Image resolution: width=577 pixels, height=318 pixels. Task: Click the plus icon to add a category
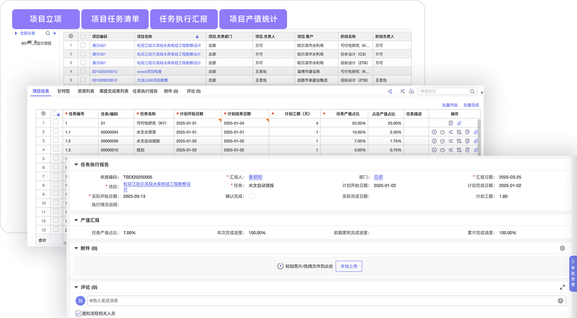(x=54, y=33)
